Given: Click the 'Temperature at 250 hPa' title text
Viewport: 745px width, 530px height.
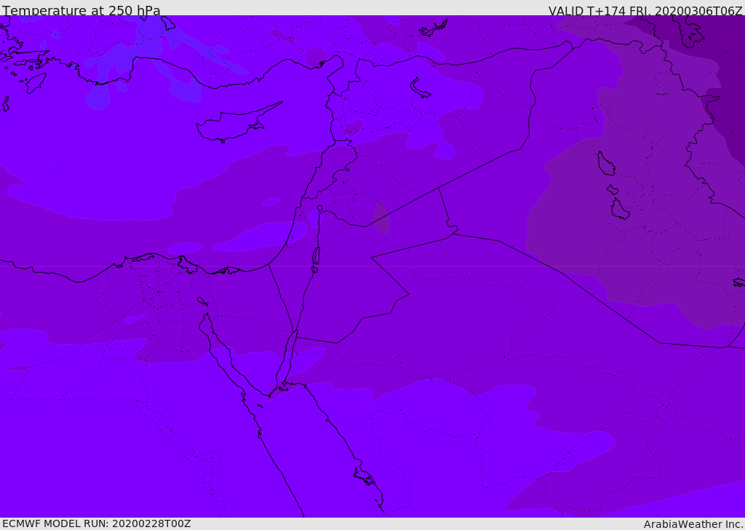Looking at the screenshot, I should [81, 10].
